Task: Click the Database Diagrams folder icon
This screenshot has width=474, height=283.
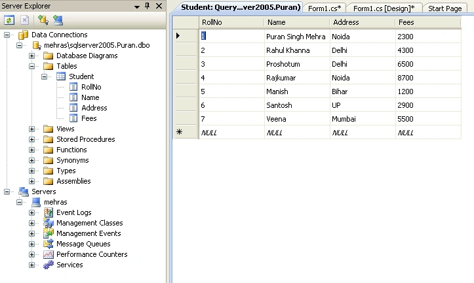Action: coord(48,56)
